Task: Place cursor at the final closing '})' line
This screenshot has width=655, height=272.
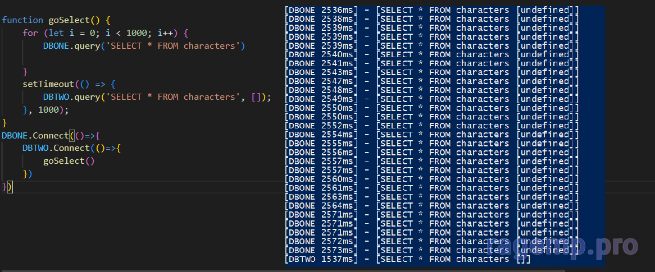Action: pyautogui.click(x=7, y=186)
